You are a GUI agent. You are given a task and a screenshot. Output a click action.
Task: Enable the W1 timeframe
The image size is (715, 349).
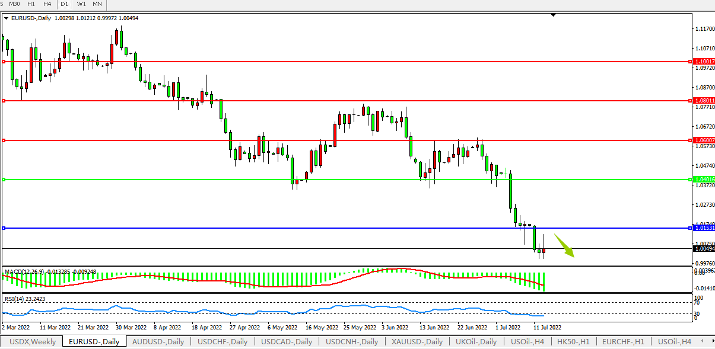81,4
